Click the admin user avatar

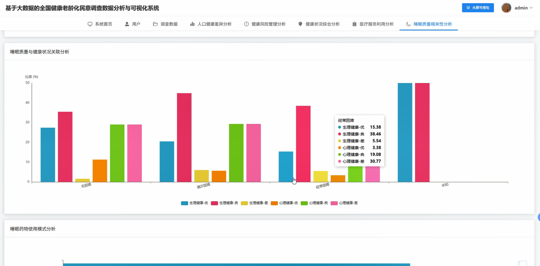[506, 8]
